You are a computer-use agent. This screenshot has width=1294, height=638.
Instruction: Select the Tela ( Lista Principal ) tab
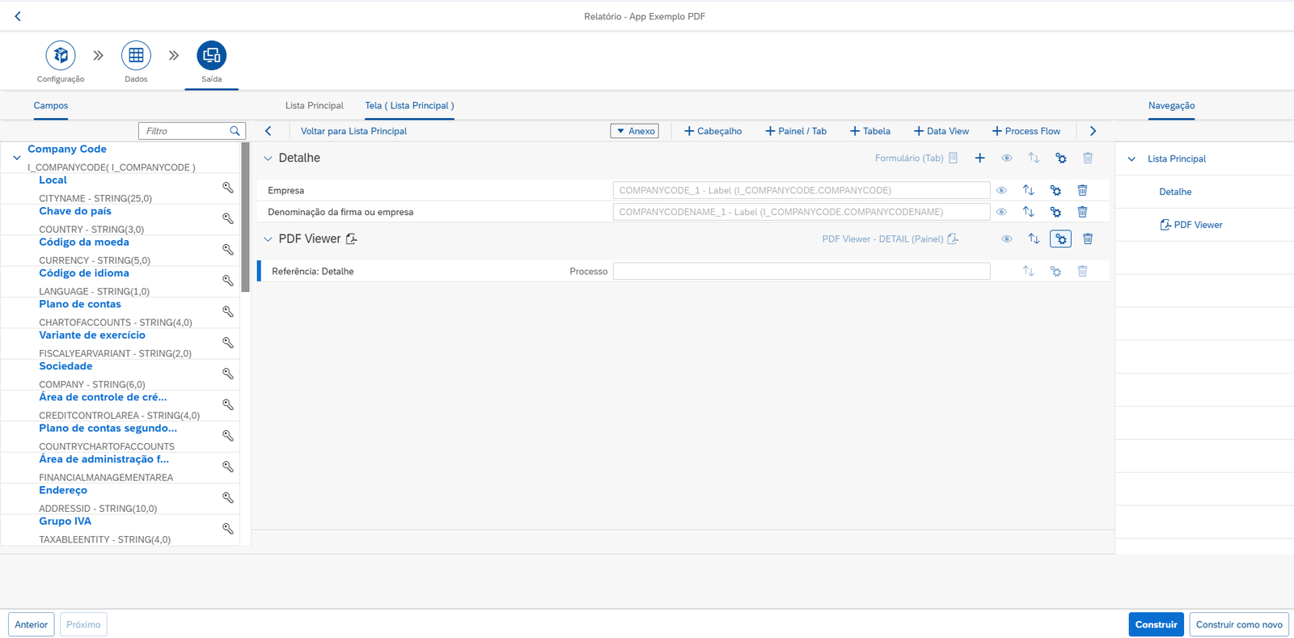[409, 106]
